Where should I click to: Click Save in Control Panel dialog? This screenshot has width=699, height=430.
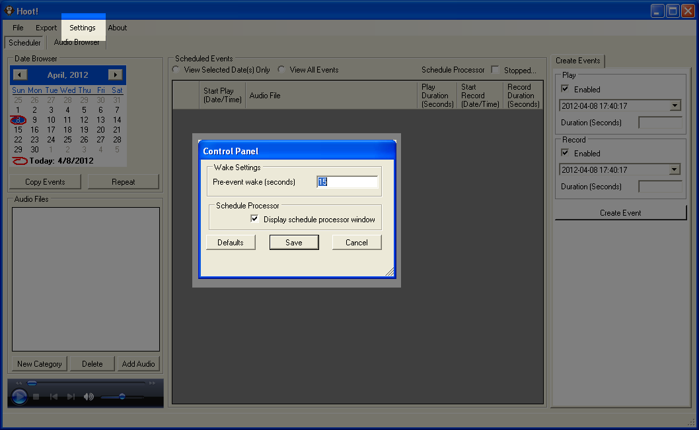(294, 243)
